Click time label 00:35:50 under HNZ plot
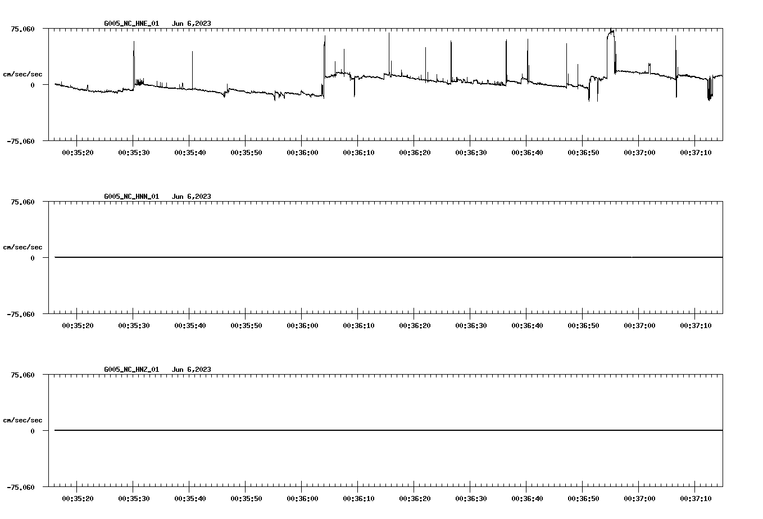The height and width of the screenshot is (519, 763). pyautogui.click(x=246, y=499)
